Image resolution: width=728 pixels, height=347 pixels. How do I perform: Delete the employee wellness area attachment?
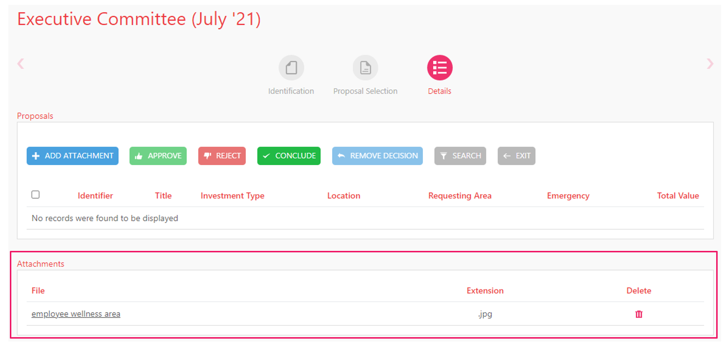tap(639, 314)
